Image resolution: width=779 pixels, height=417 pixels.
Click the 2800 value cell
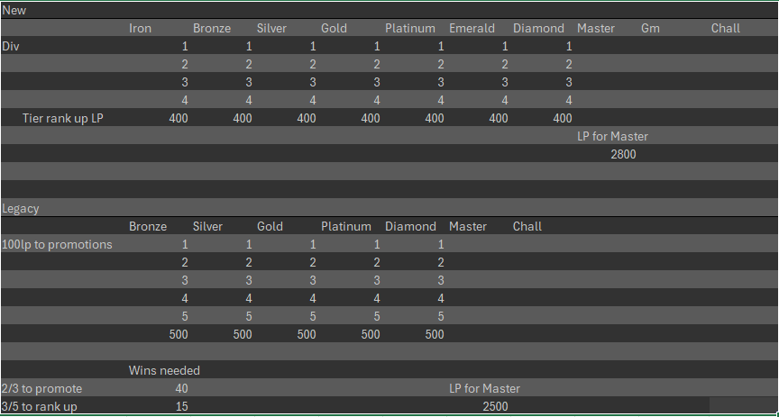(x=623, y=155)
